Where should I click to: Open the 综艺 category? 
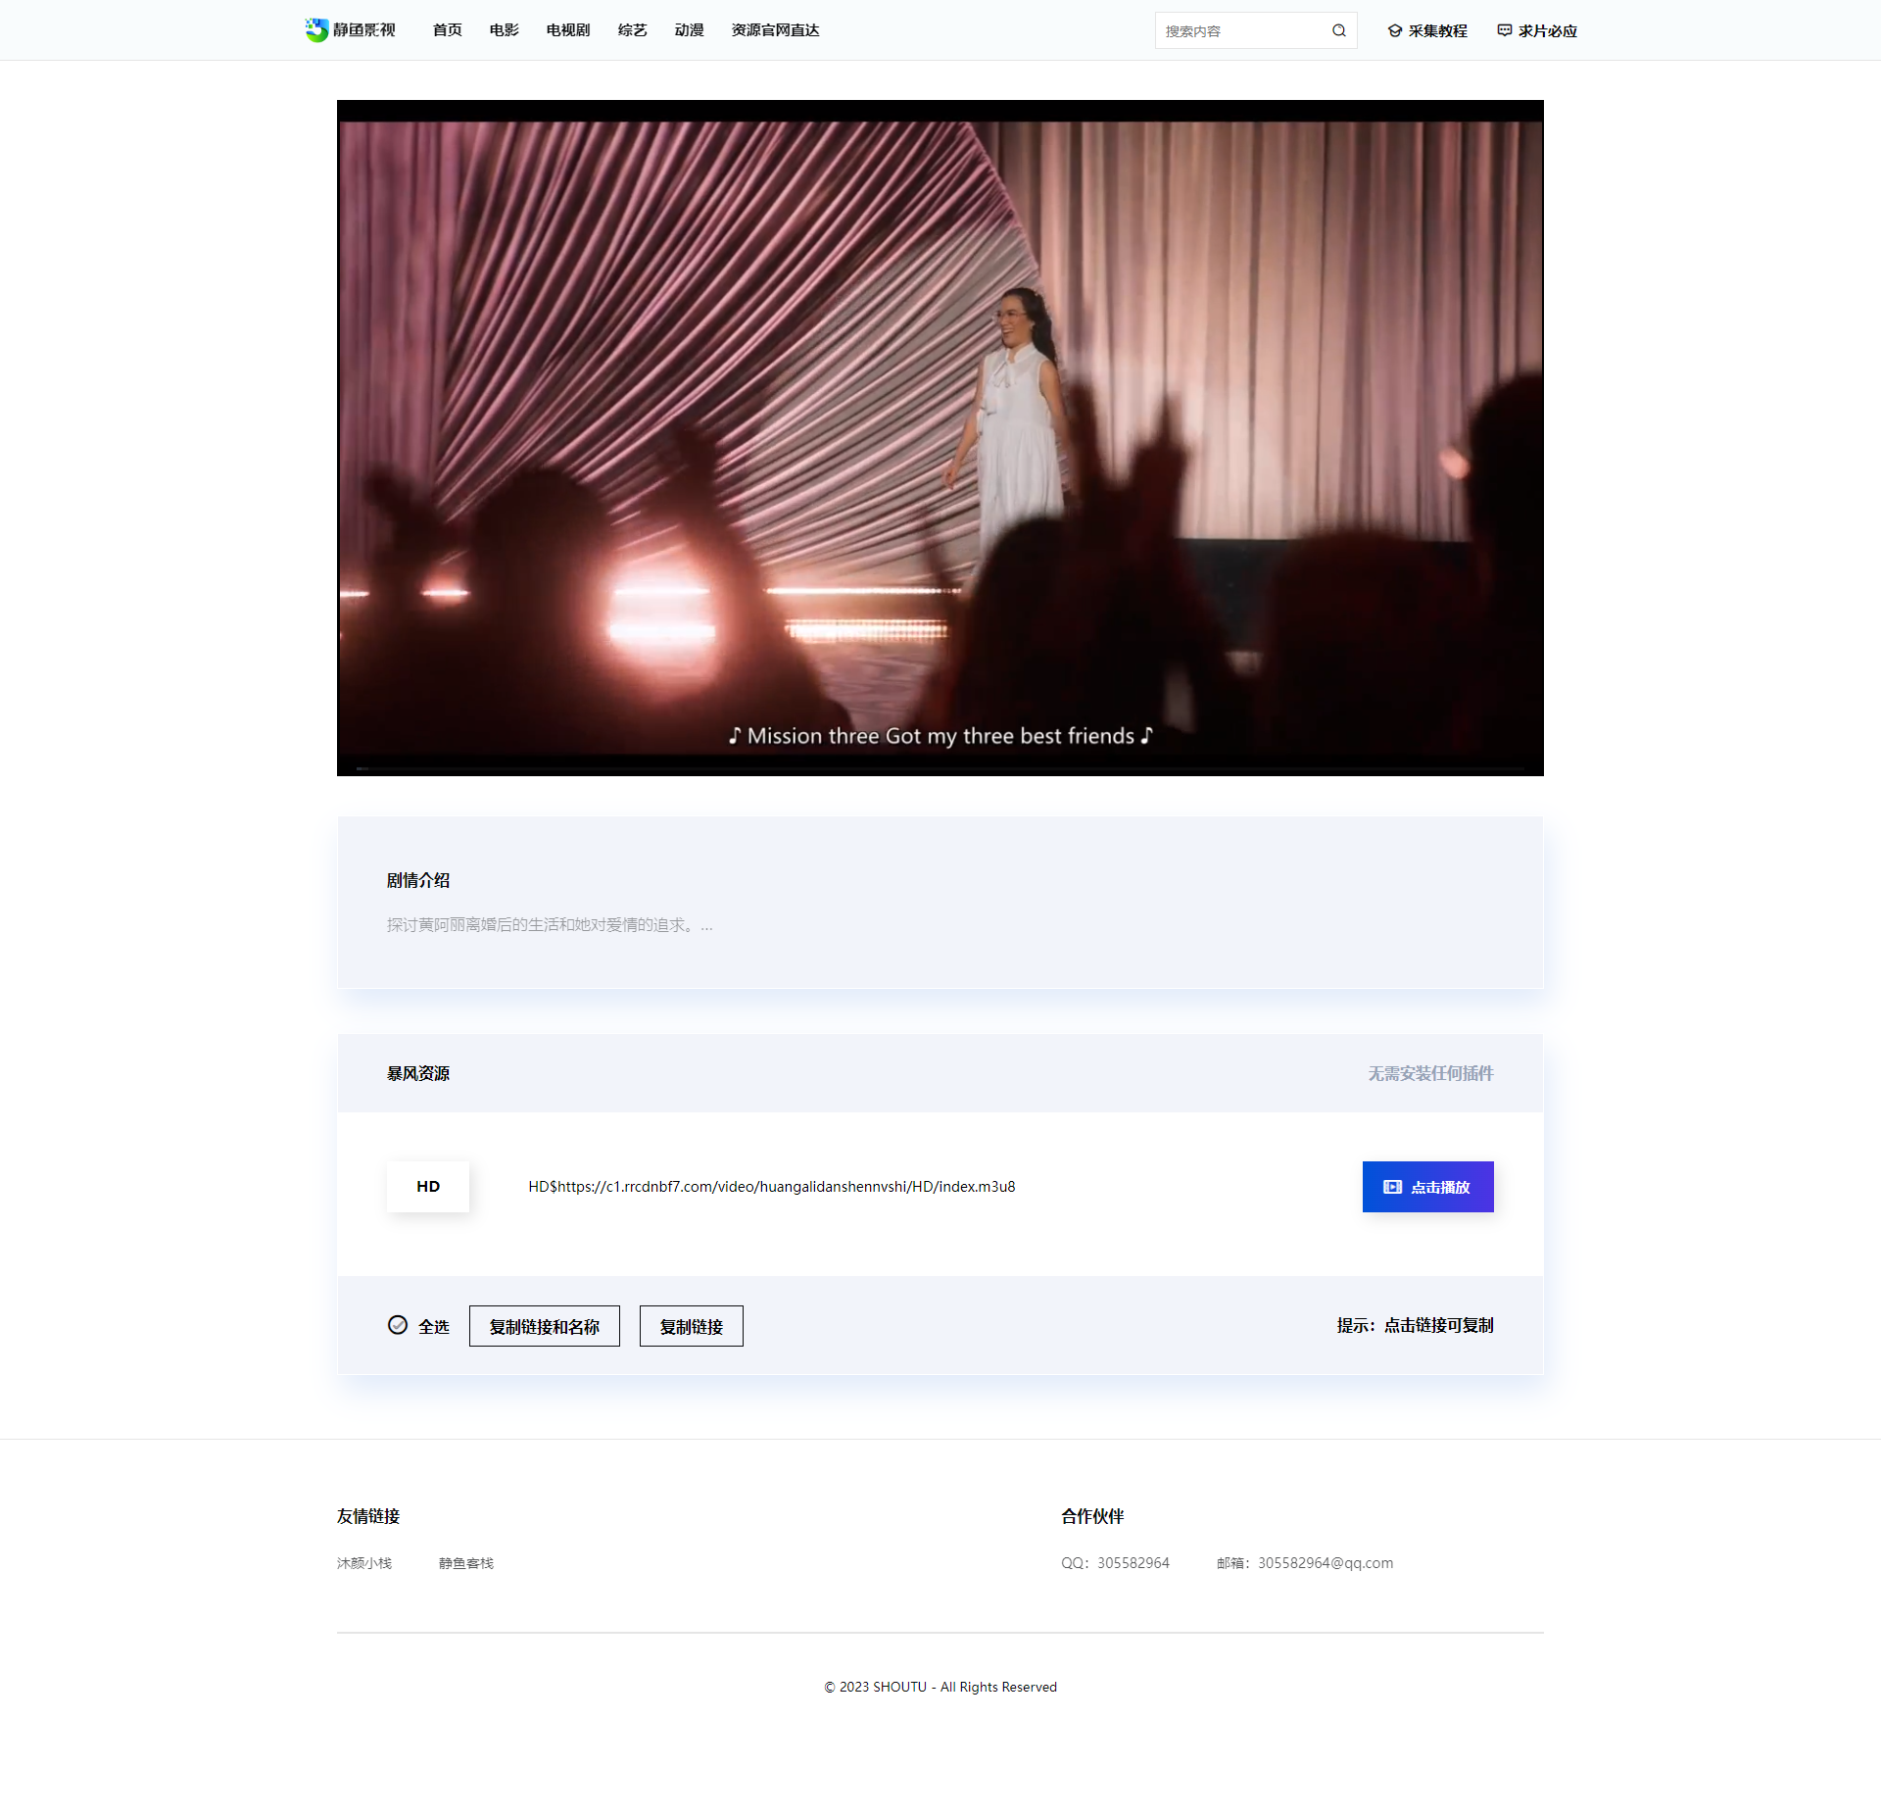632,30
